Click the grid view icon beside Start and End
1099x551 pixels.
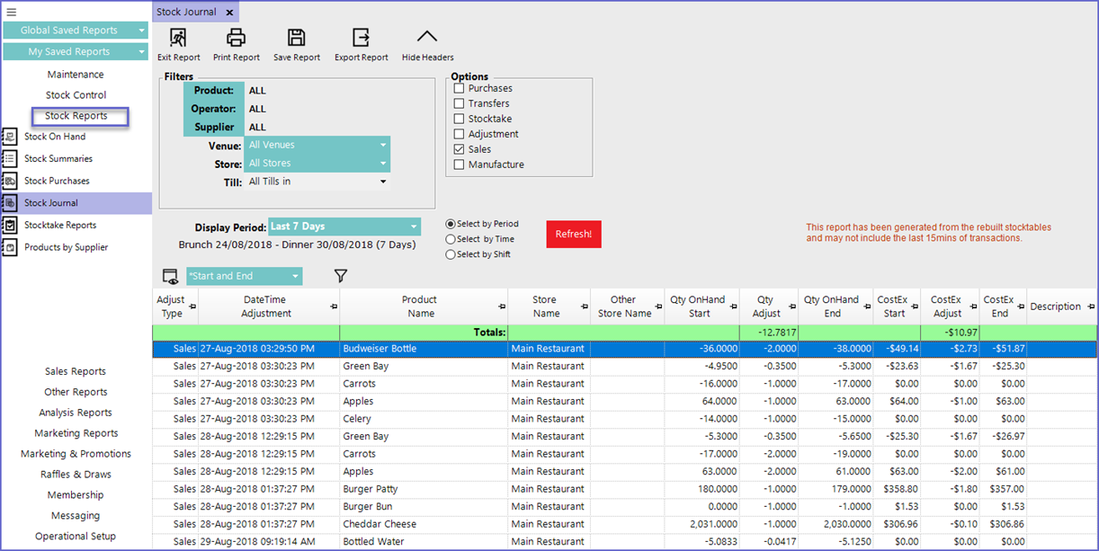tap(170, 276)
